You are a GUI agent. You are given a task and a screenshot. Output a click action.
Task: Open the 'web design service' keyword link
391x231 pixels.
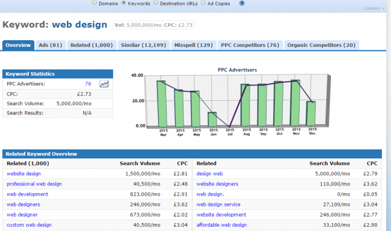pyautogui.click(x=218, y=205)
